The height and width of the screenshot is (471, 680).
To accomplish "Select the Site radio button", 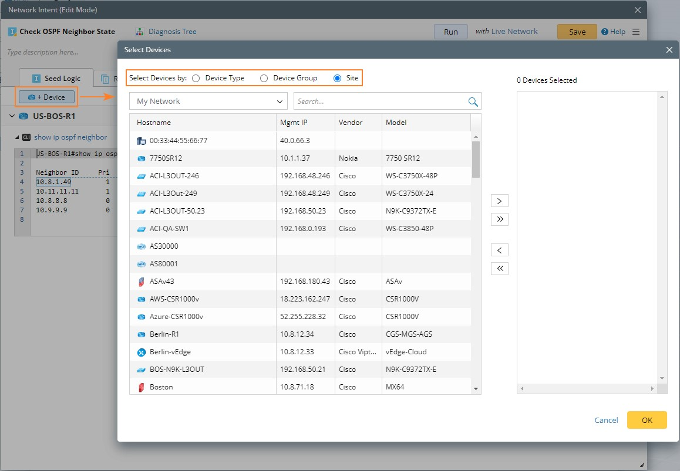I will click(x=337, y=78).
